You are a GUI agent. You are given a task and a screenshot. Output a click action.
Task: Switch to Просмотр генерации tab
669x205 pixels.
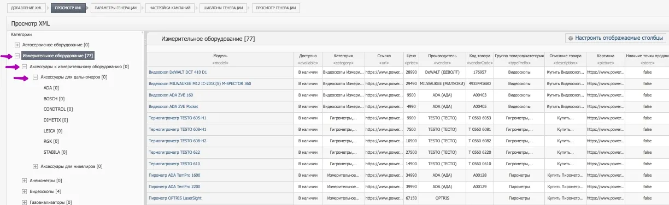click(x=276, y=8)
